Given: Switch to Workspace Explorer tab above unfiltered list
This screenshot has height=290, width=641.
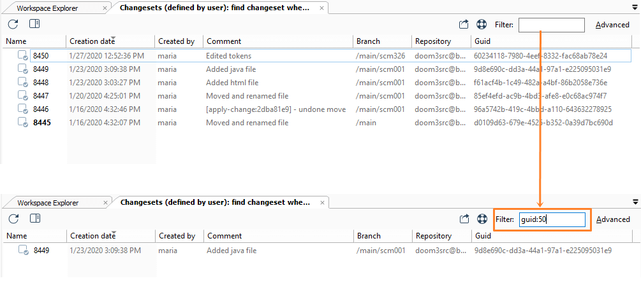Looking at the screenshot, I should pyautogui.click(x=47, y=8).
